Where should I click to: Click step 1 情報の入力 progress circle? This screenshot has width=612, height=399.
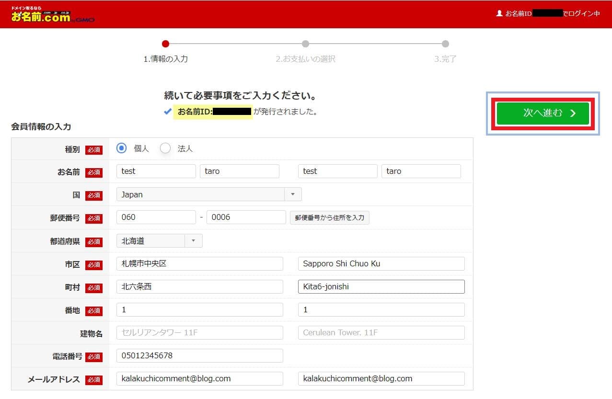[166, 44]
